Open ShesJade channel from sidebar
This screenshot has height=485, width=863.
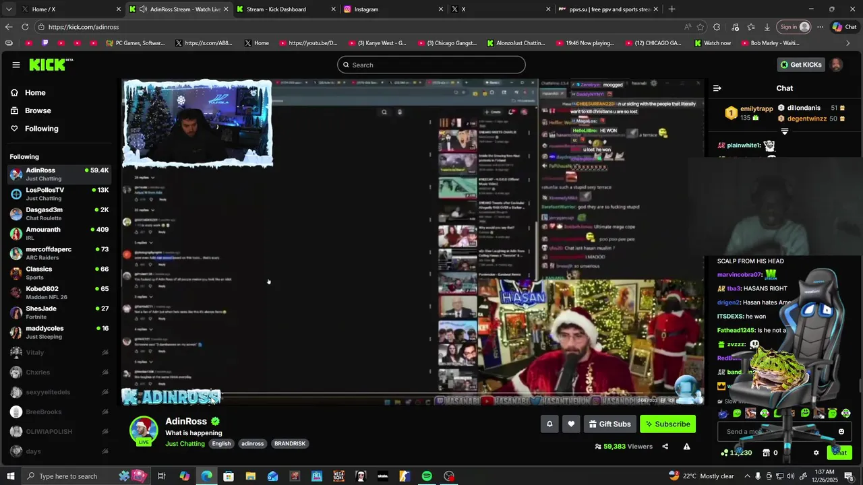(59, 313)
